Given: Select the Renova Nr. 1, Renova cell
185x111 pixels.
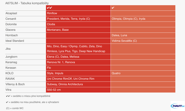Looking at the screenshot, I should coord(78,62).
